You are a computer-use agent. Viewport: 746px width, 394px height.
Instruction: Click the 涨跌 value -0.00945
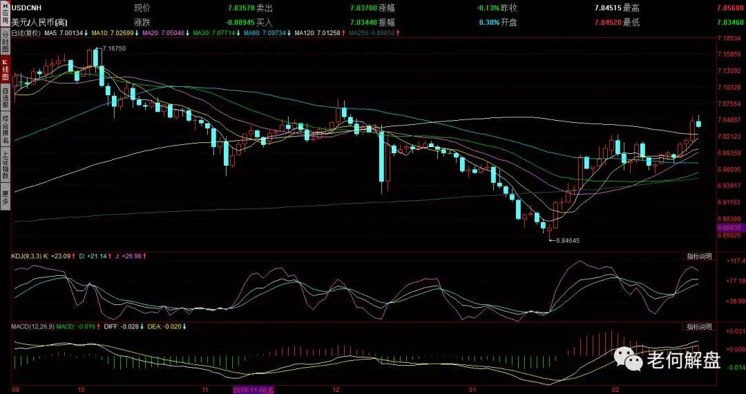(239, 22)
